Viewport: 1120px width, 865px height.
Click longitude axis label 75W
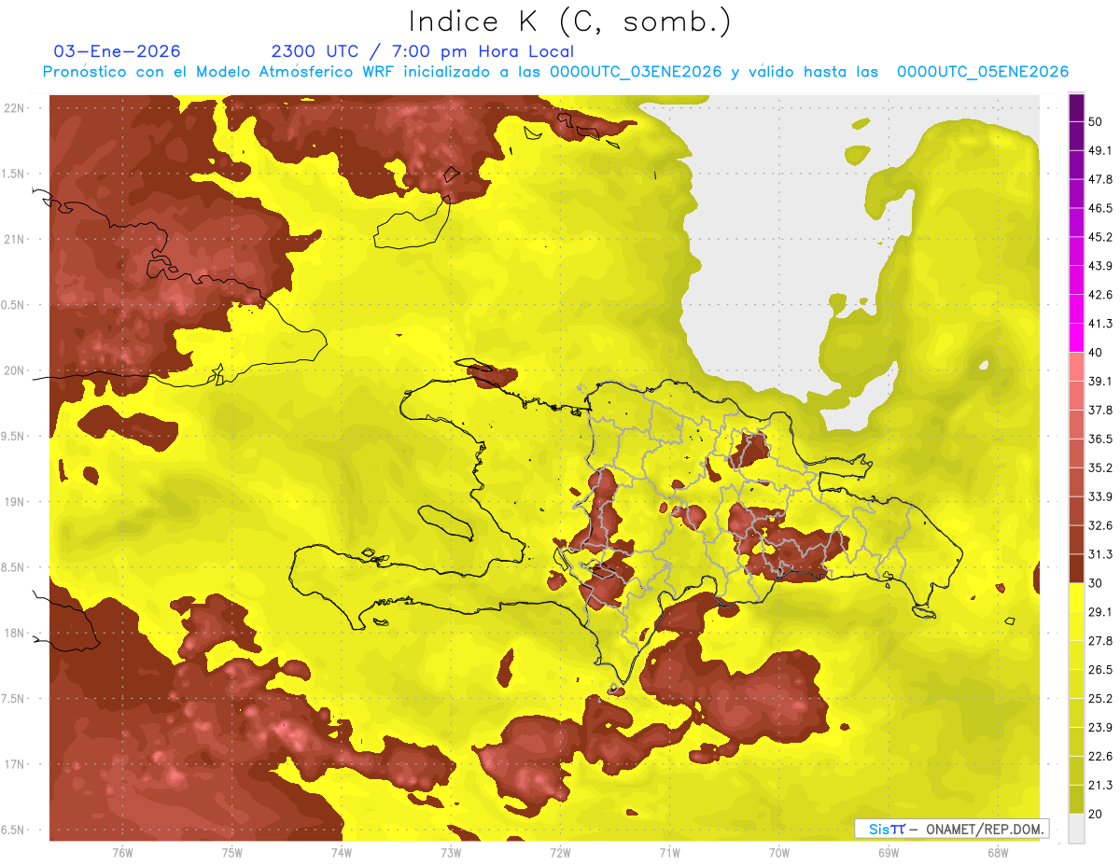232,853
